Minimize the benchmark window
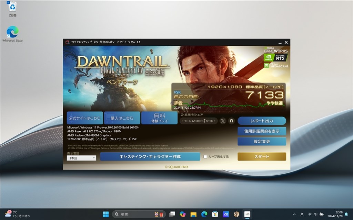 280,42
